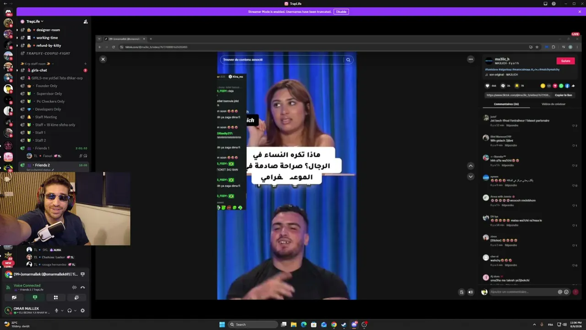The height and width of the screenshot is (330, 586).
Task: Open voice noise suppression settings icon
Action: pos(74,287)
